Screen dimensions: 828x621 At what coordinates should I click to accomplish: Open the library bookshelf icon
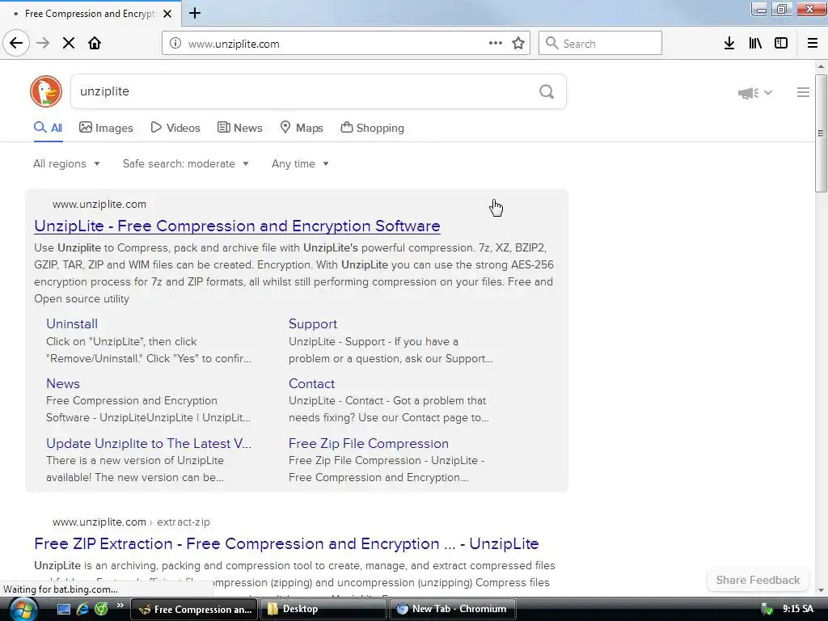tap(755, 43)
